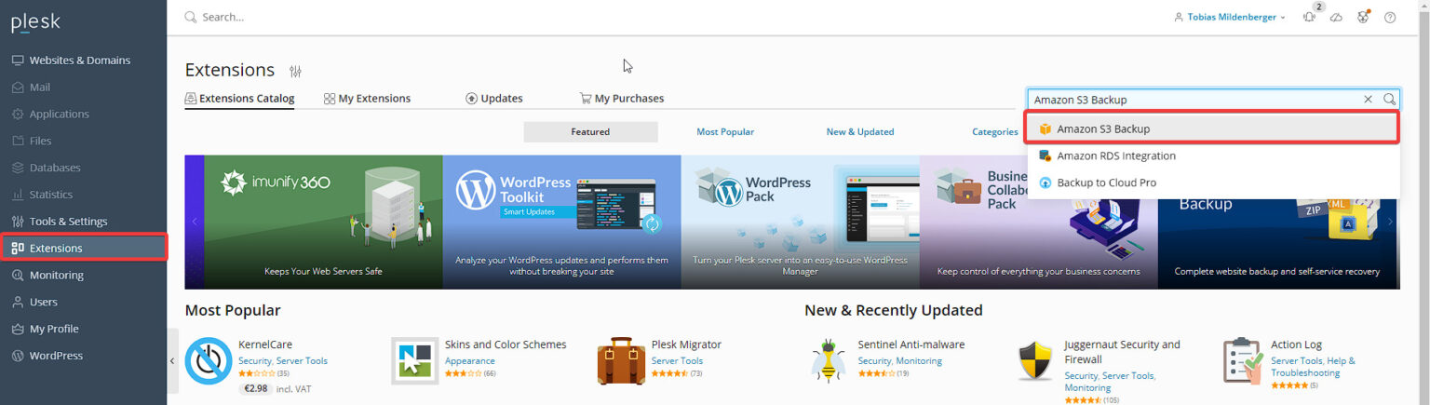Screen dimensions: 1430x405
Task: Select Backup to Cloud Pro suggestion
Action: 1213,183
